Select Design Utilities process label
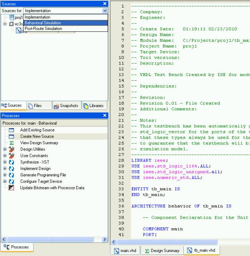The height and width of the screenshot is (256, 250). (33, 149)
